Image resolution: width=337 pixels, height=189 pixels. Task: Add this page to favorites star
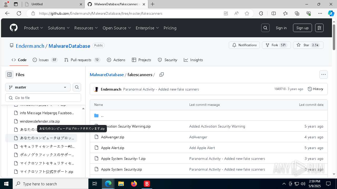[x=247, y=13]
